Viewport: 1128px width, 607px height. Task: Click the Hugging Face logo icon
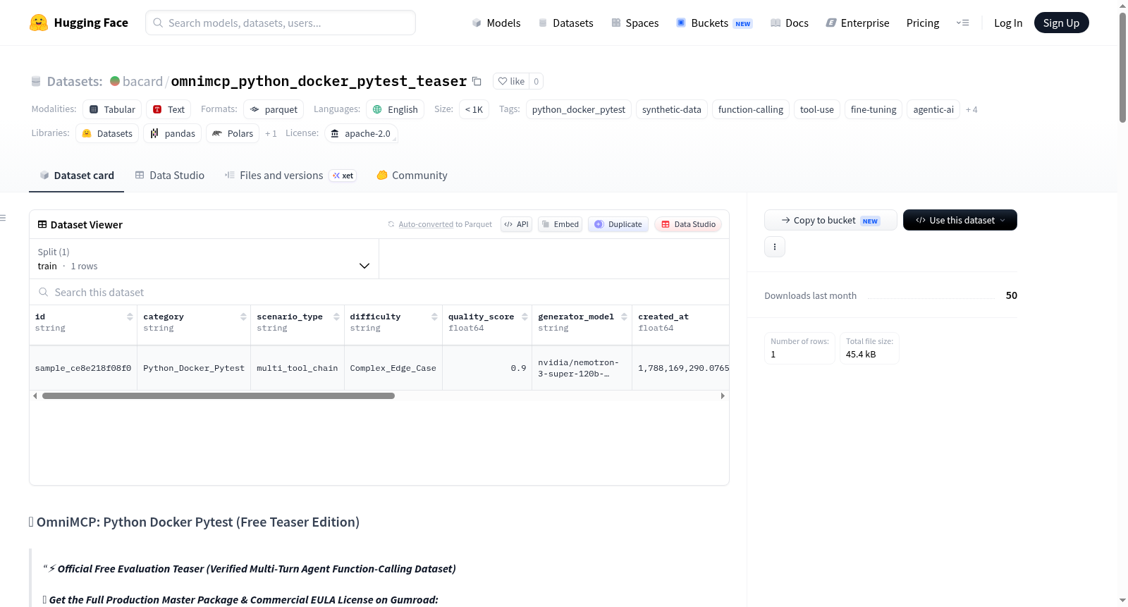pos(39,23)
